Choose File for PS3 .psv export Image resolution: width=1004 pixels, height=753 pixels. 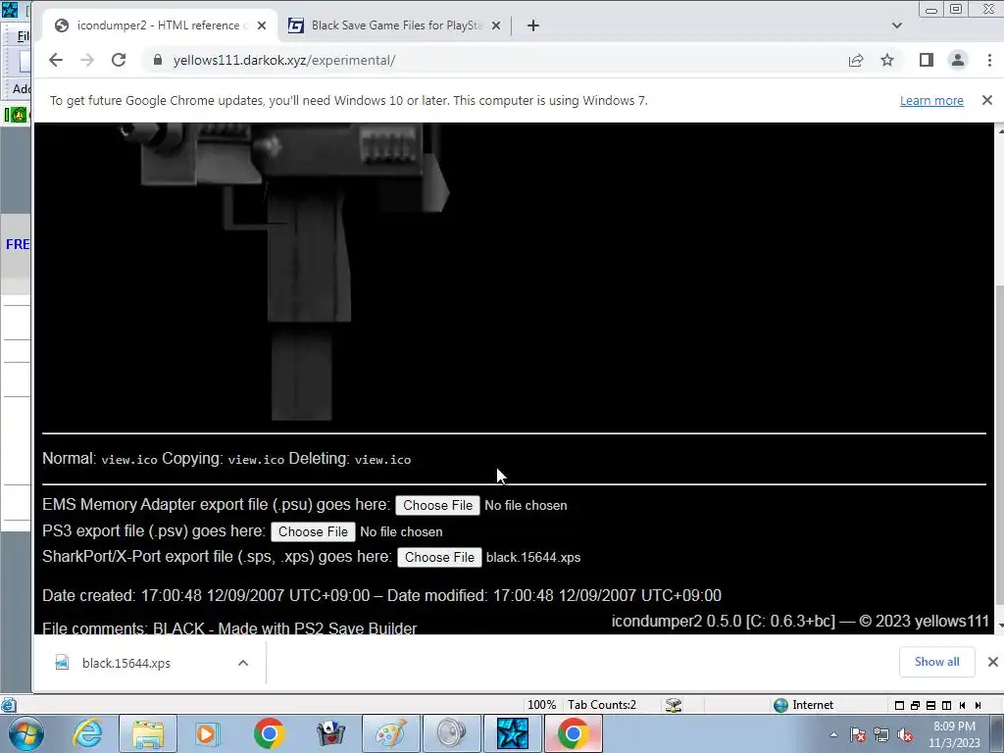coord(313,531)
